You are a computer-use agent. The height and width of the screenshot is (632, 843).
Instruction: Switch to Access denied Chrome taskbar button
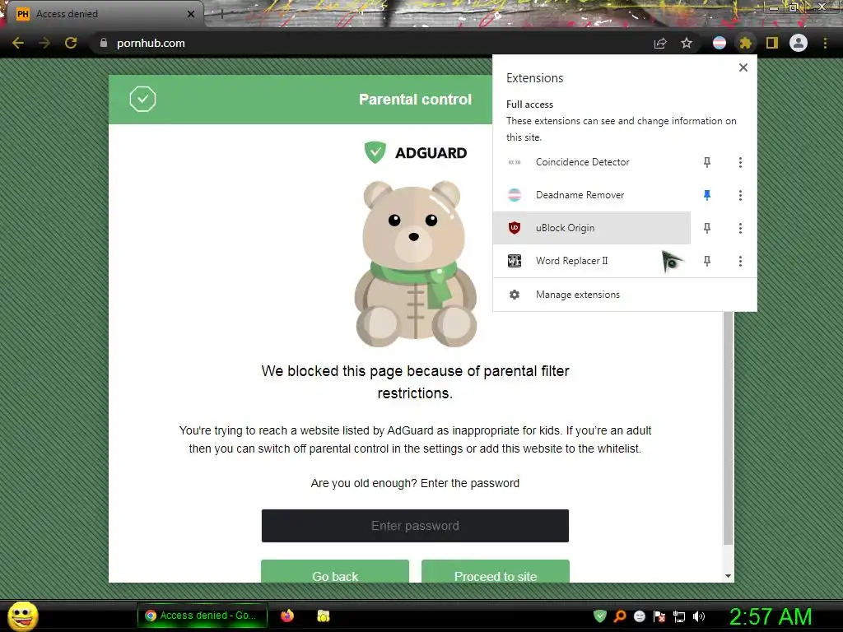[203, 616]
